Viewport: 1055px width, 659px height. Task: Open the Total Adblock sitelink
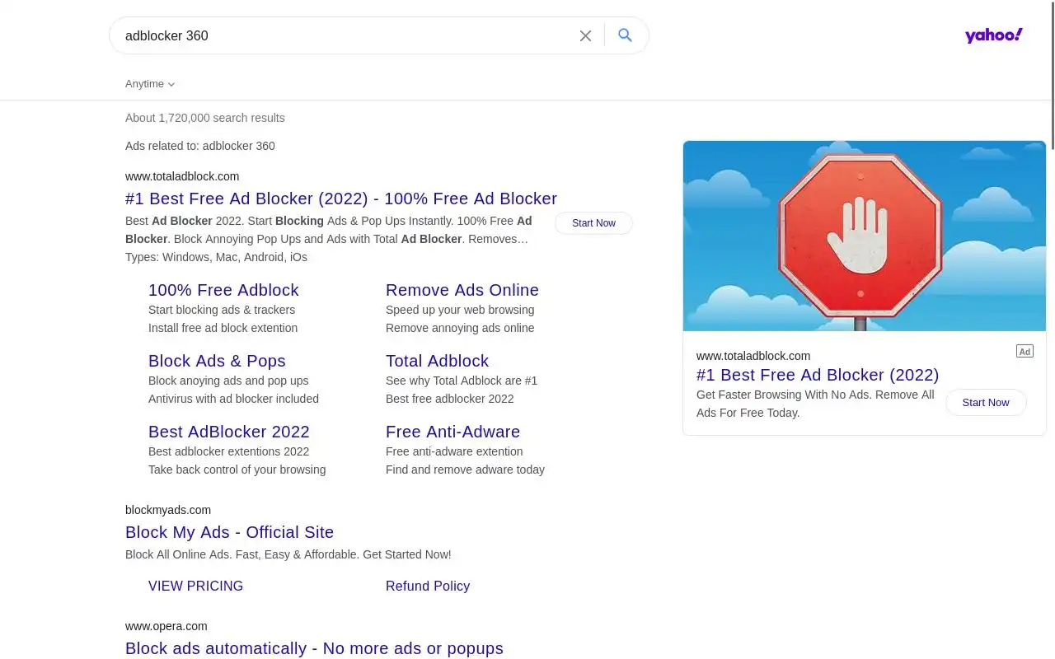pos(437,361)
